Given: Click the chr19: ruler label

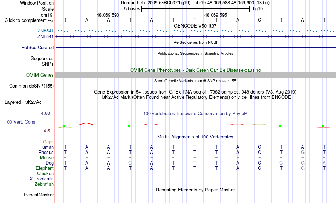Looking at the screenshot, I should (x=47, y=15).
